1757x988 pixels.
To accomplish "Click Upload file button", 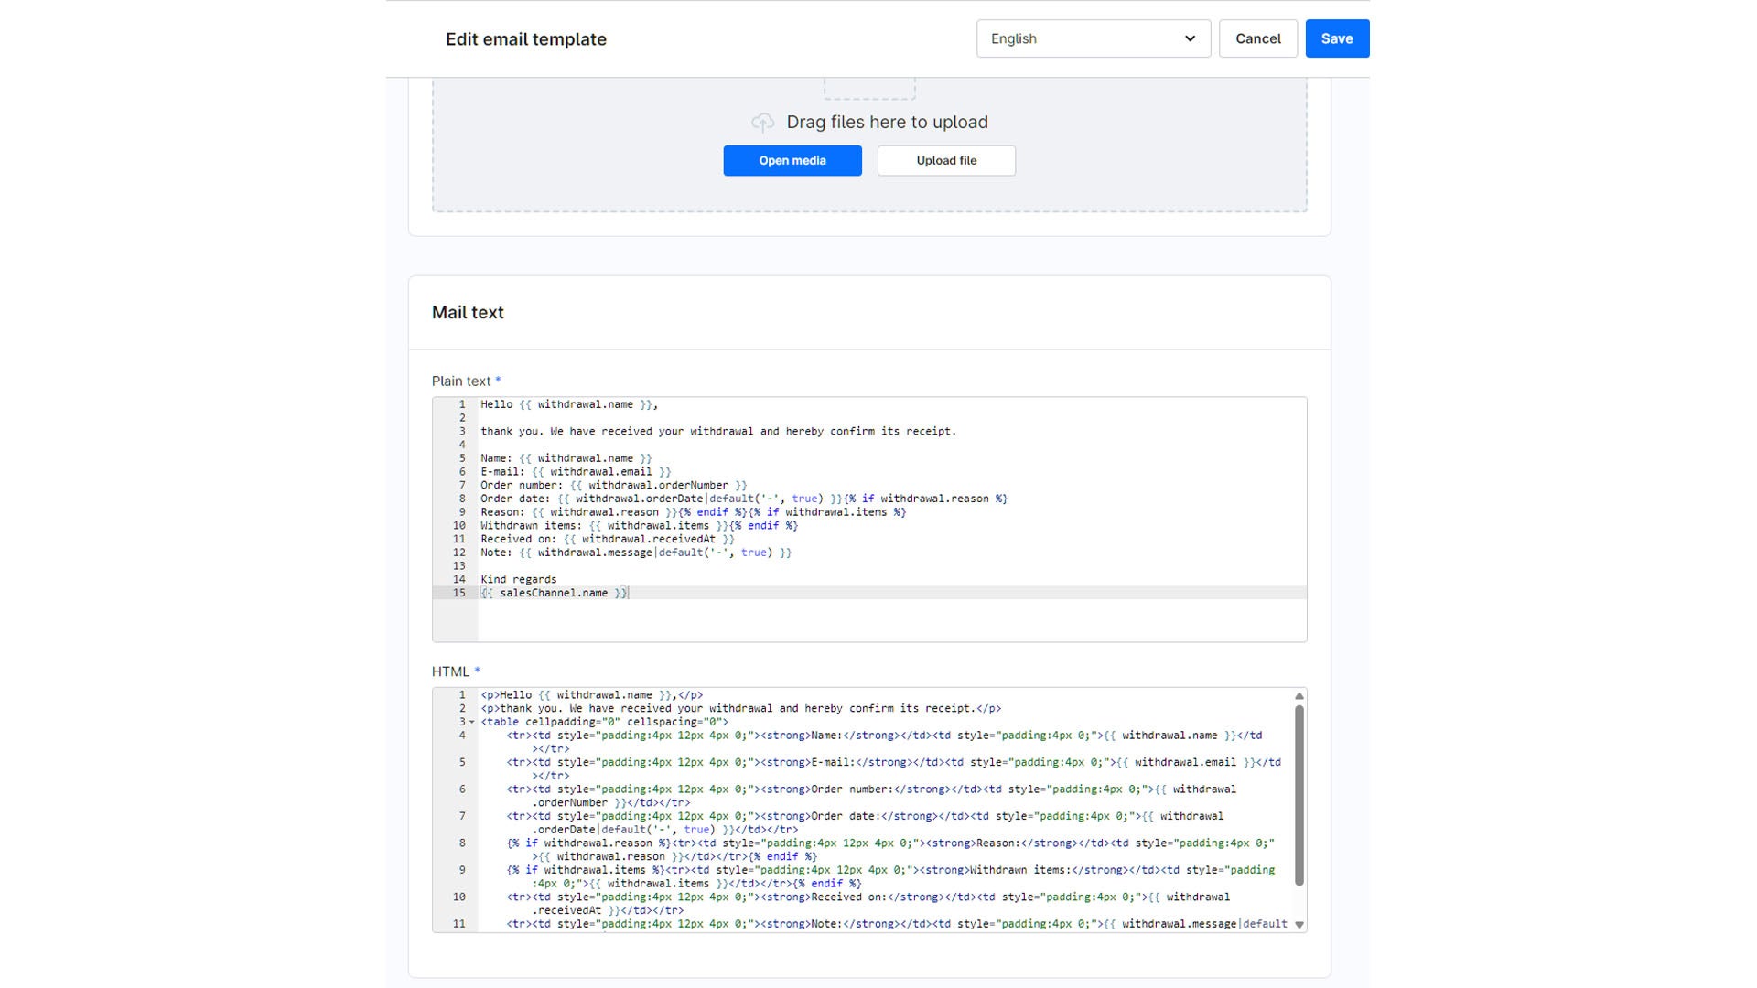I will pyautogui.click(x=946, y=160).
